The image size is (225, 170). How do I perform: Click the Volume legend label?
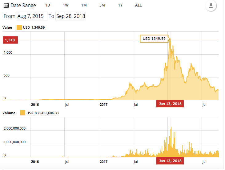9,113
